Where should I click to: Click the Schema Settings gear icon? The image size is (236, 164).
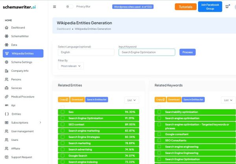(6, 62)
